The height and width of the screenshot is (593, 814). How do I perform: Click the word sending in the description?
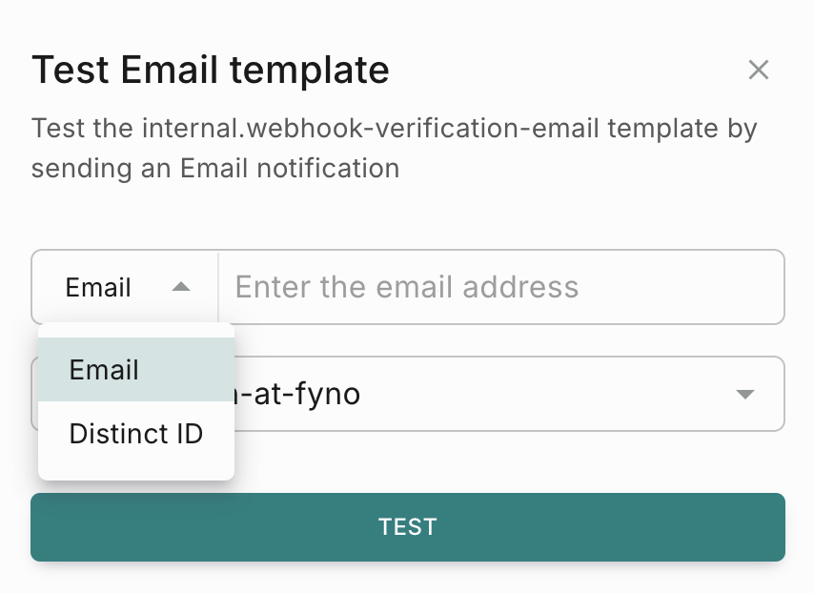pos(79,169)
